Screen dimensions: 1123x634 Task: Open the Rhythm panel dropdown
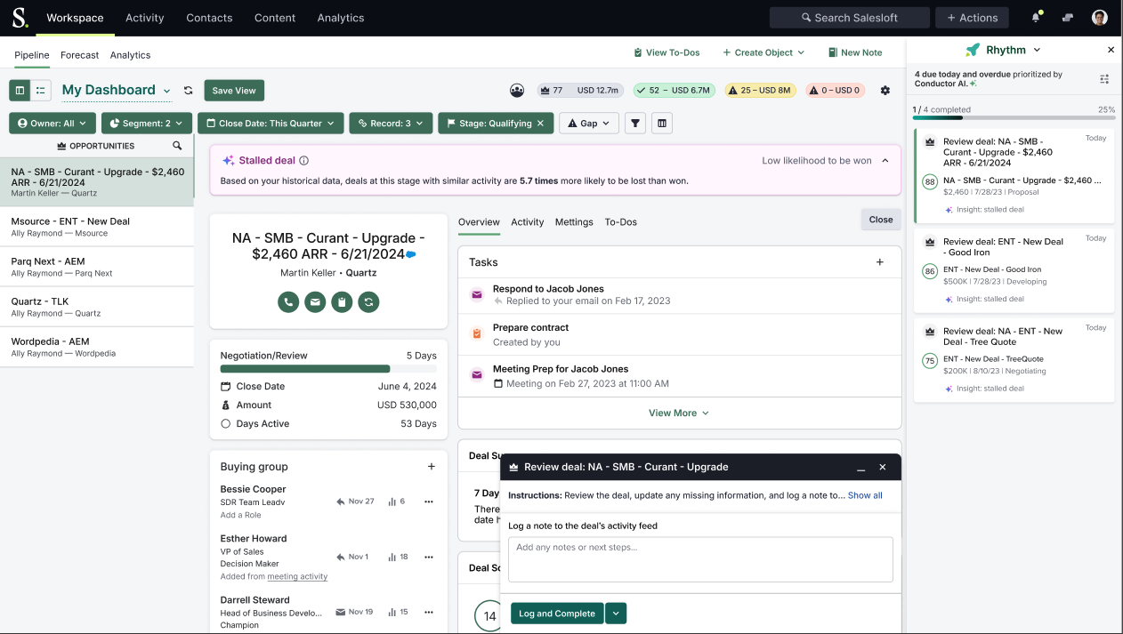click(1037, 50)
